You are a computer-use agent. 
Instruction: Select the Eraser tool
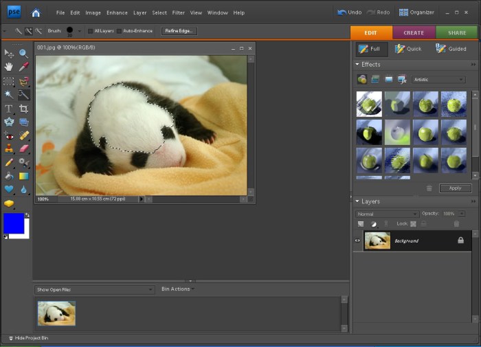click(23, 148)
